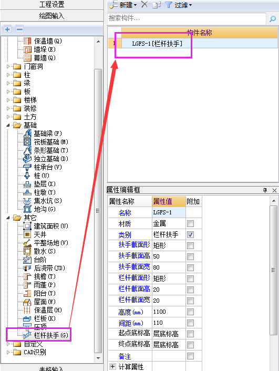Toggle the 备注 附加 checkbox
Viewport: 279px width, 371px height.
(190, 356)
